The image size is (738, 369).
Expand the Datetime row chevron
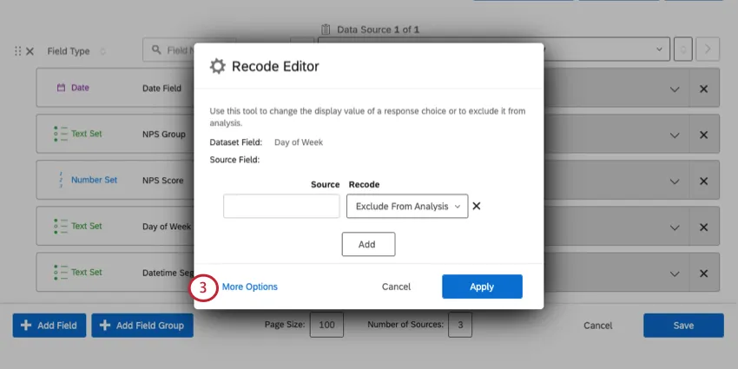[x=675, y=273]
